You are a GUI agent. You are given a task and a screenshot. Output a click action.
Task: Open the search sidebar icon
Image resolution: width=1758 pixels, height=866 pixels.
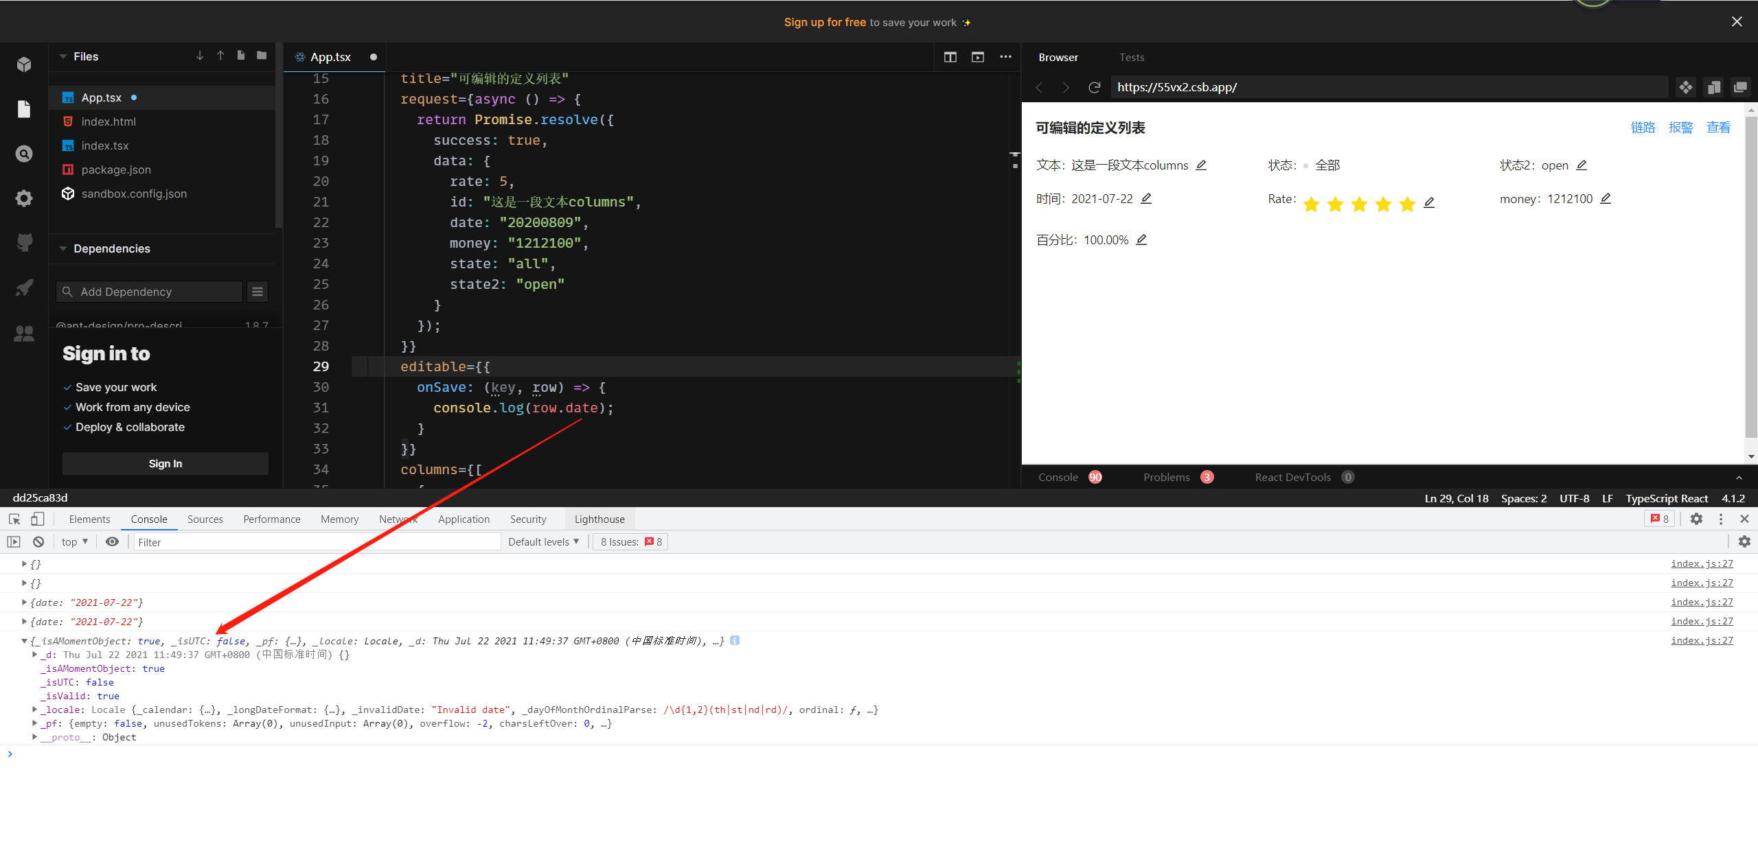(x=24, y=154)
